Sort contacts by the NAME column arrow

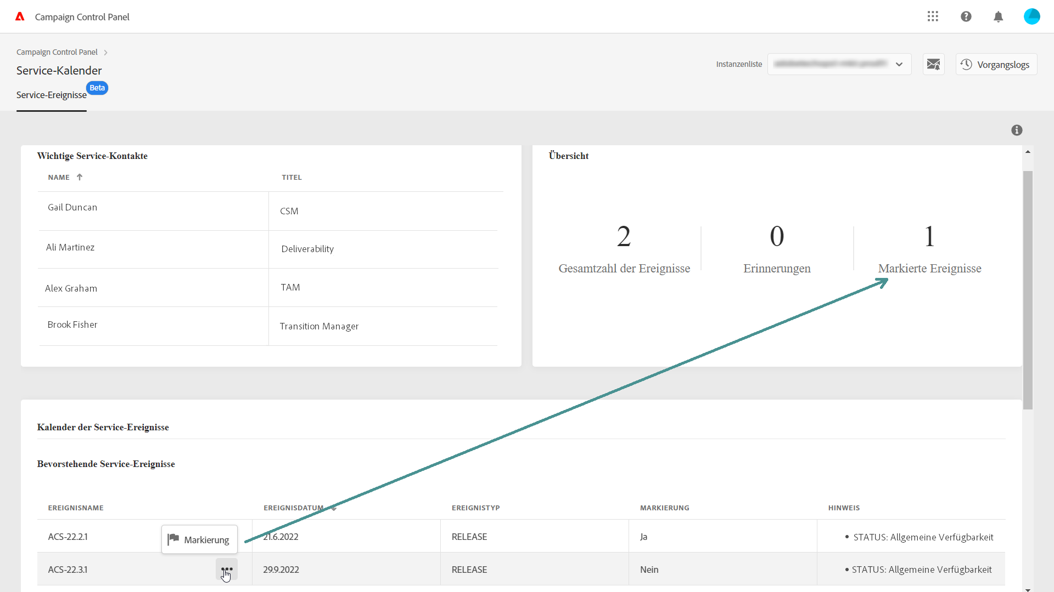80,177
